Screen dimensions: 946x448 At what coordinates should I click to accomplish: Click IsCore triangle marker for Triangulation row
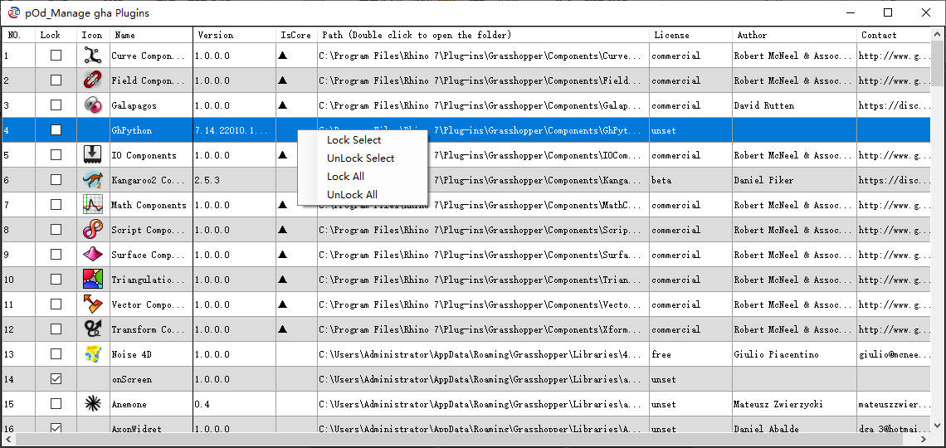(282, 280)
